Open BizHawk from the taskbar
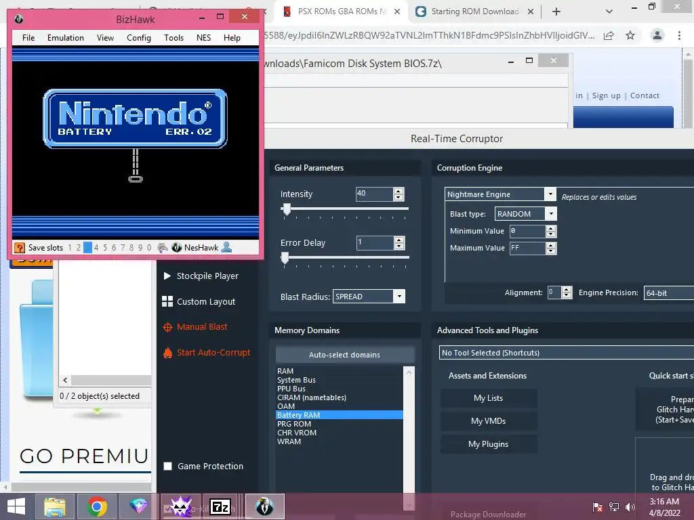Screen dimensions: 694x520 (265, 506)
